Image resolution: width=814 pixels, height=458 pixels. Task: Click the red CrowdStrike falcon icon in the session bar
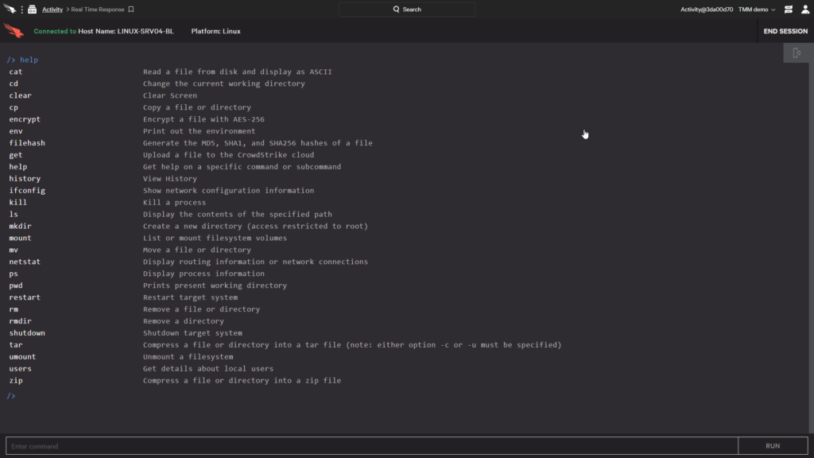coord(14,31)
